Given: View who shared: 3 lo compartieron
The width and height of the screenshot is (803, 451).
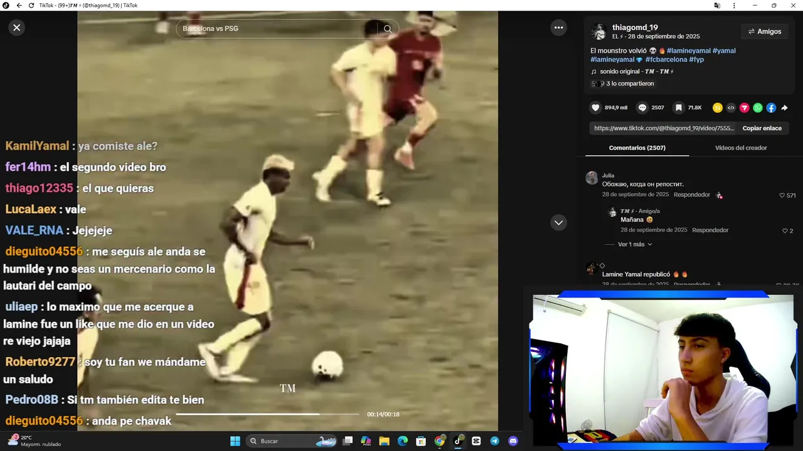Looking at the screenshot, I should (x=629, y=83).
